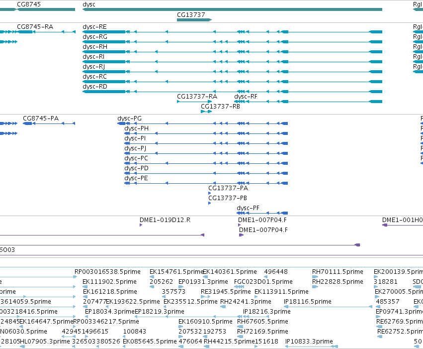This screenshot has width=423, height=349.
Task: Click the EP01931.3prime EST label
Action: (x=203, y=282)
